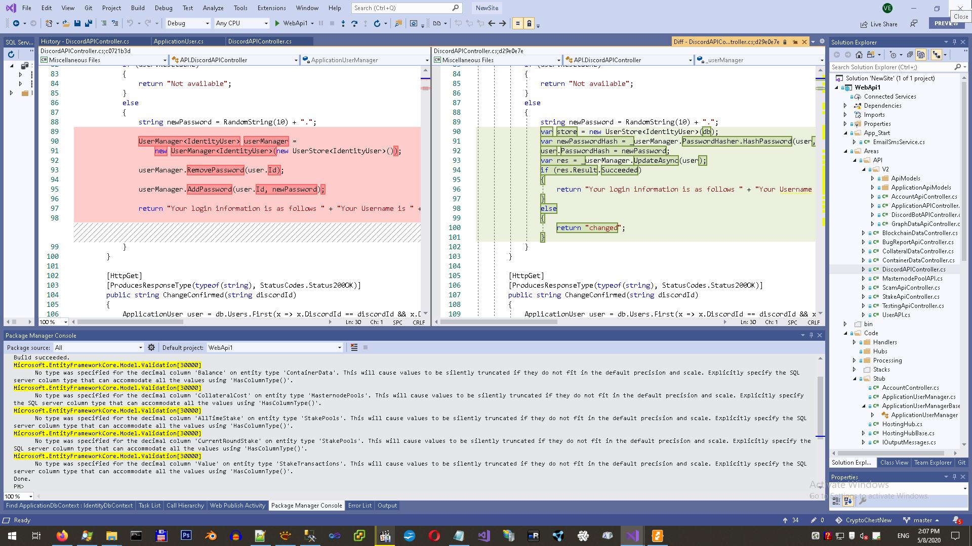Click the Live Share button
972x546 pixels.
click(x=879, y=24)
